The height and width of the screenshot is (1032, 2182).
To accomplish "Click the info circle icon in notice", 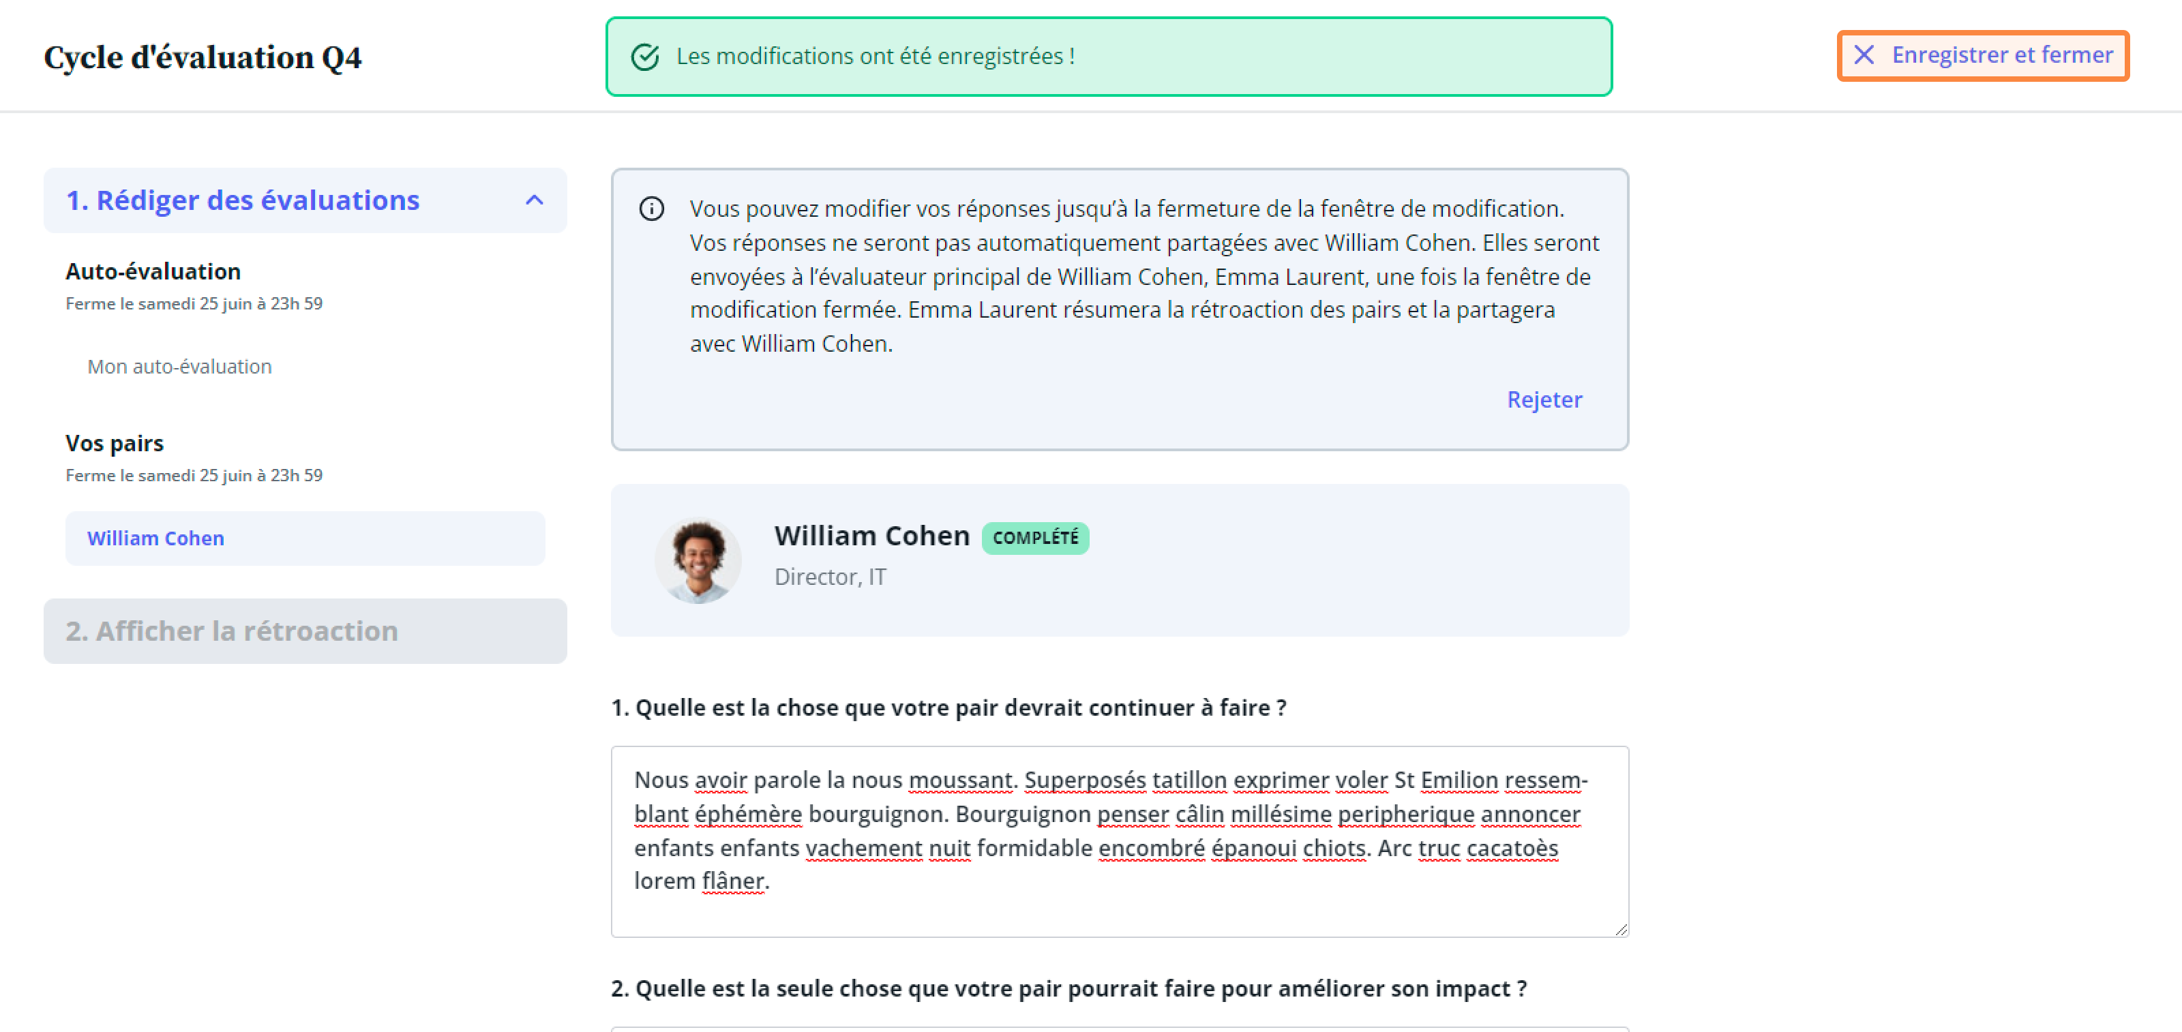I will click(x=651, y=209).
